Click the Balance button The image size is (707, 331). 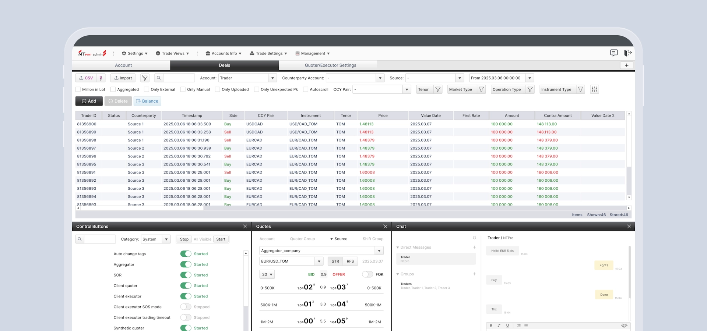tap(147, 101)
